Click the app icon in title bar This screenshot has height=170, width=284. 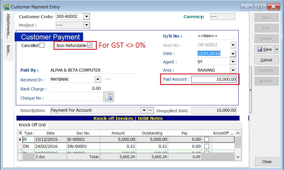pyautogui.click(x=5, y=7)
